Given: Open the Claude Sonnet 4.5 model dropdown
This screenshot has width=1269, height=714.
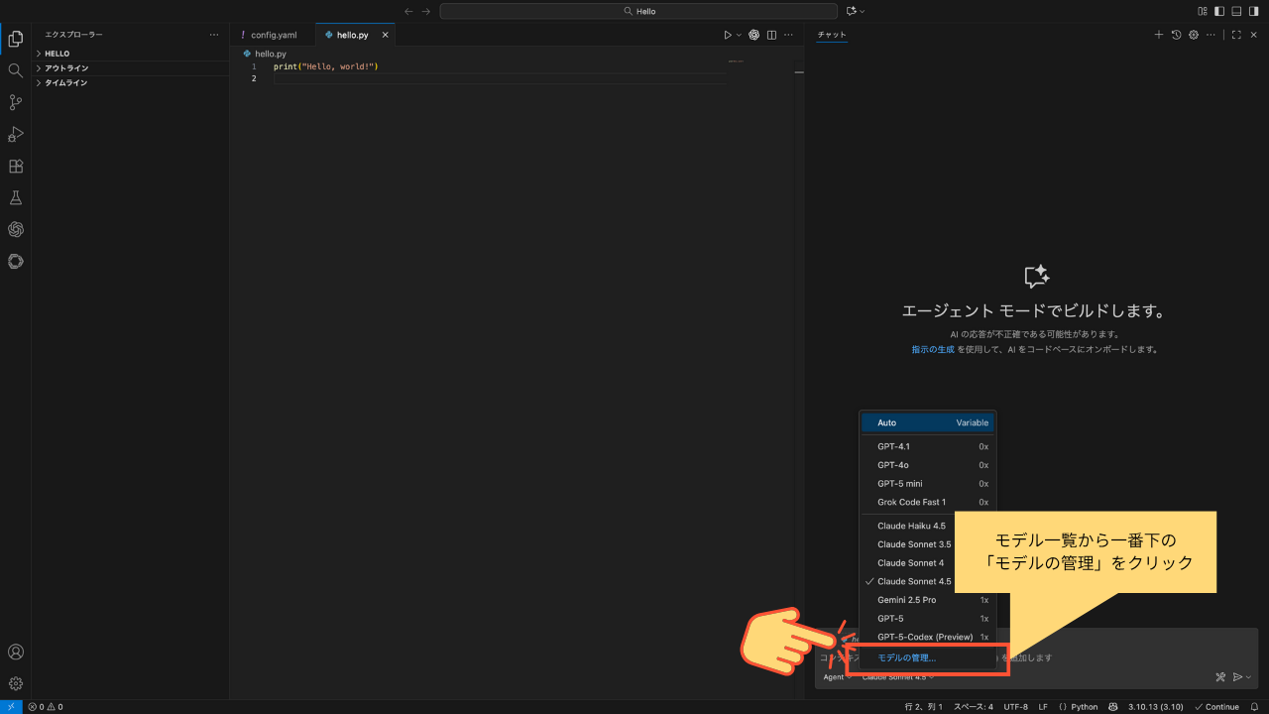Looking at the screenshot, I should click(895, 676).
